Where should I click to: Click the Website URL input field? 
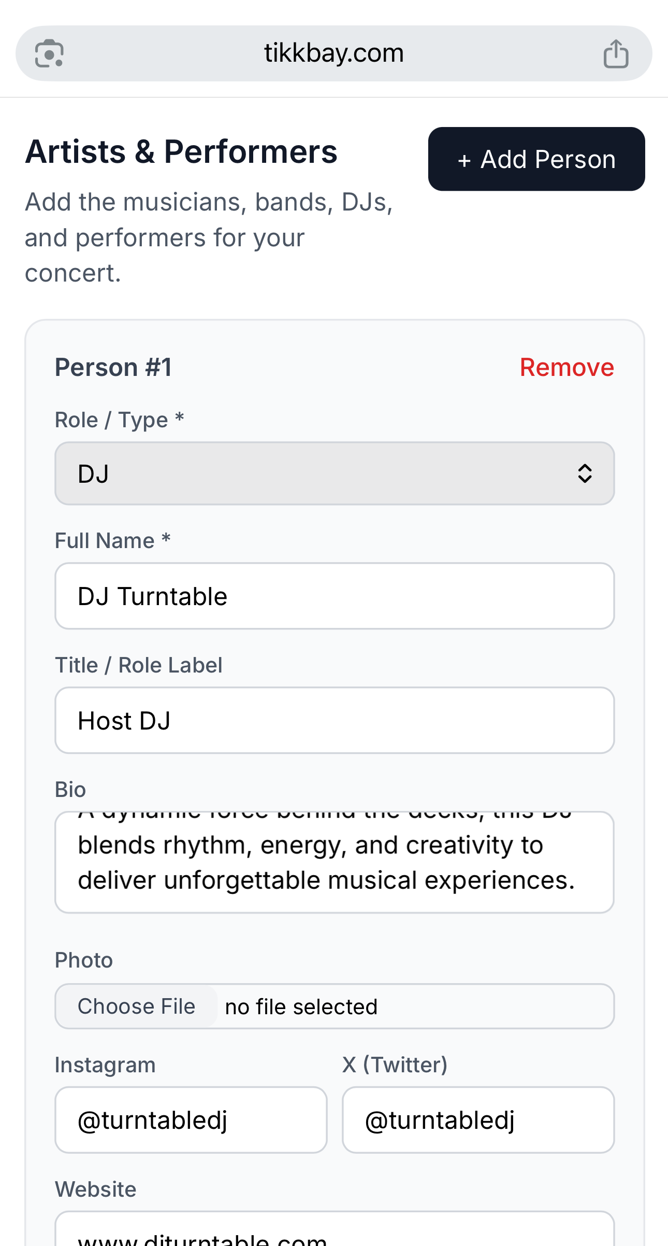(335, 1233)
